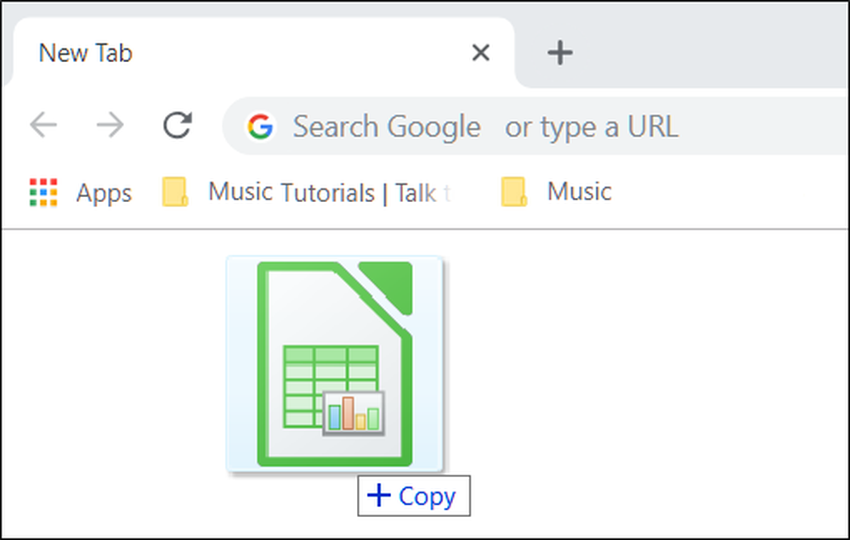This screenshot has width=850, height=540.
Task: Click the Music bookmark folder icon
Action: point(514,192)
